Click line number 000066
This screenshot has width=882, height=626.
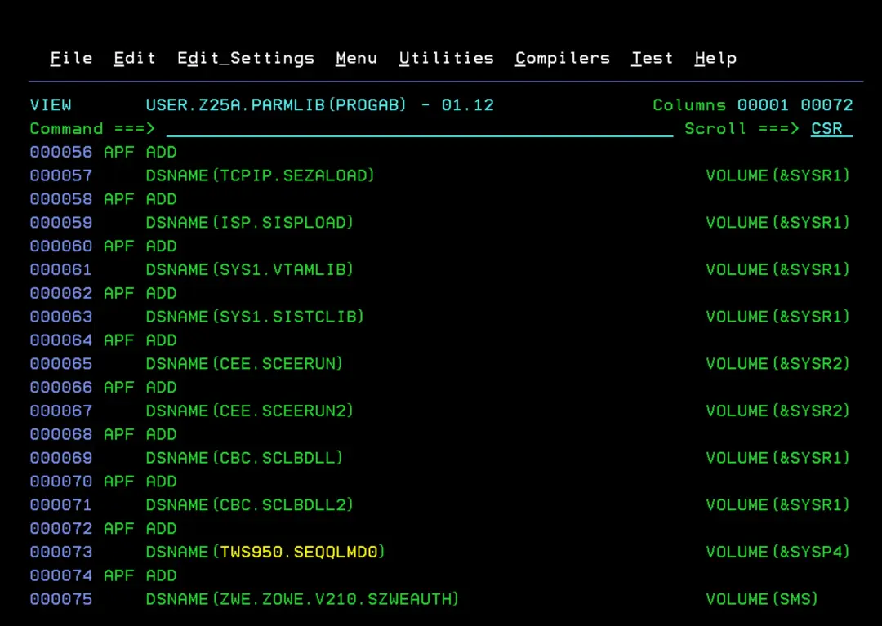[60, 388]
